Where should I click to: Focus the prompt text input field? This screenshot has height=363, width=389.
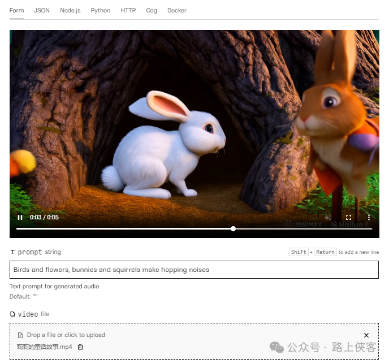[194, 270]
